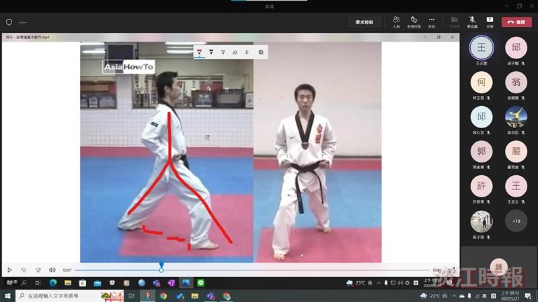Open Microsoft Store in shared screen's taskbar
The image size is (538, 302).
(83, 283)
